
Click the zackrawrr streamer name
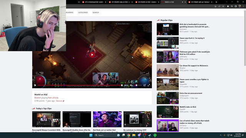pos(183,29)
